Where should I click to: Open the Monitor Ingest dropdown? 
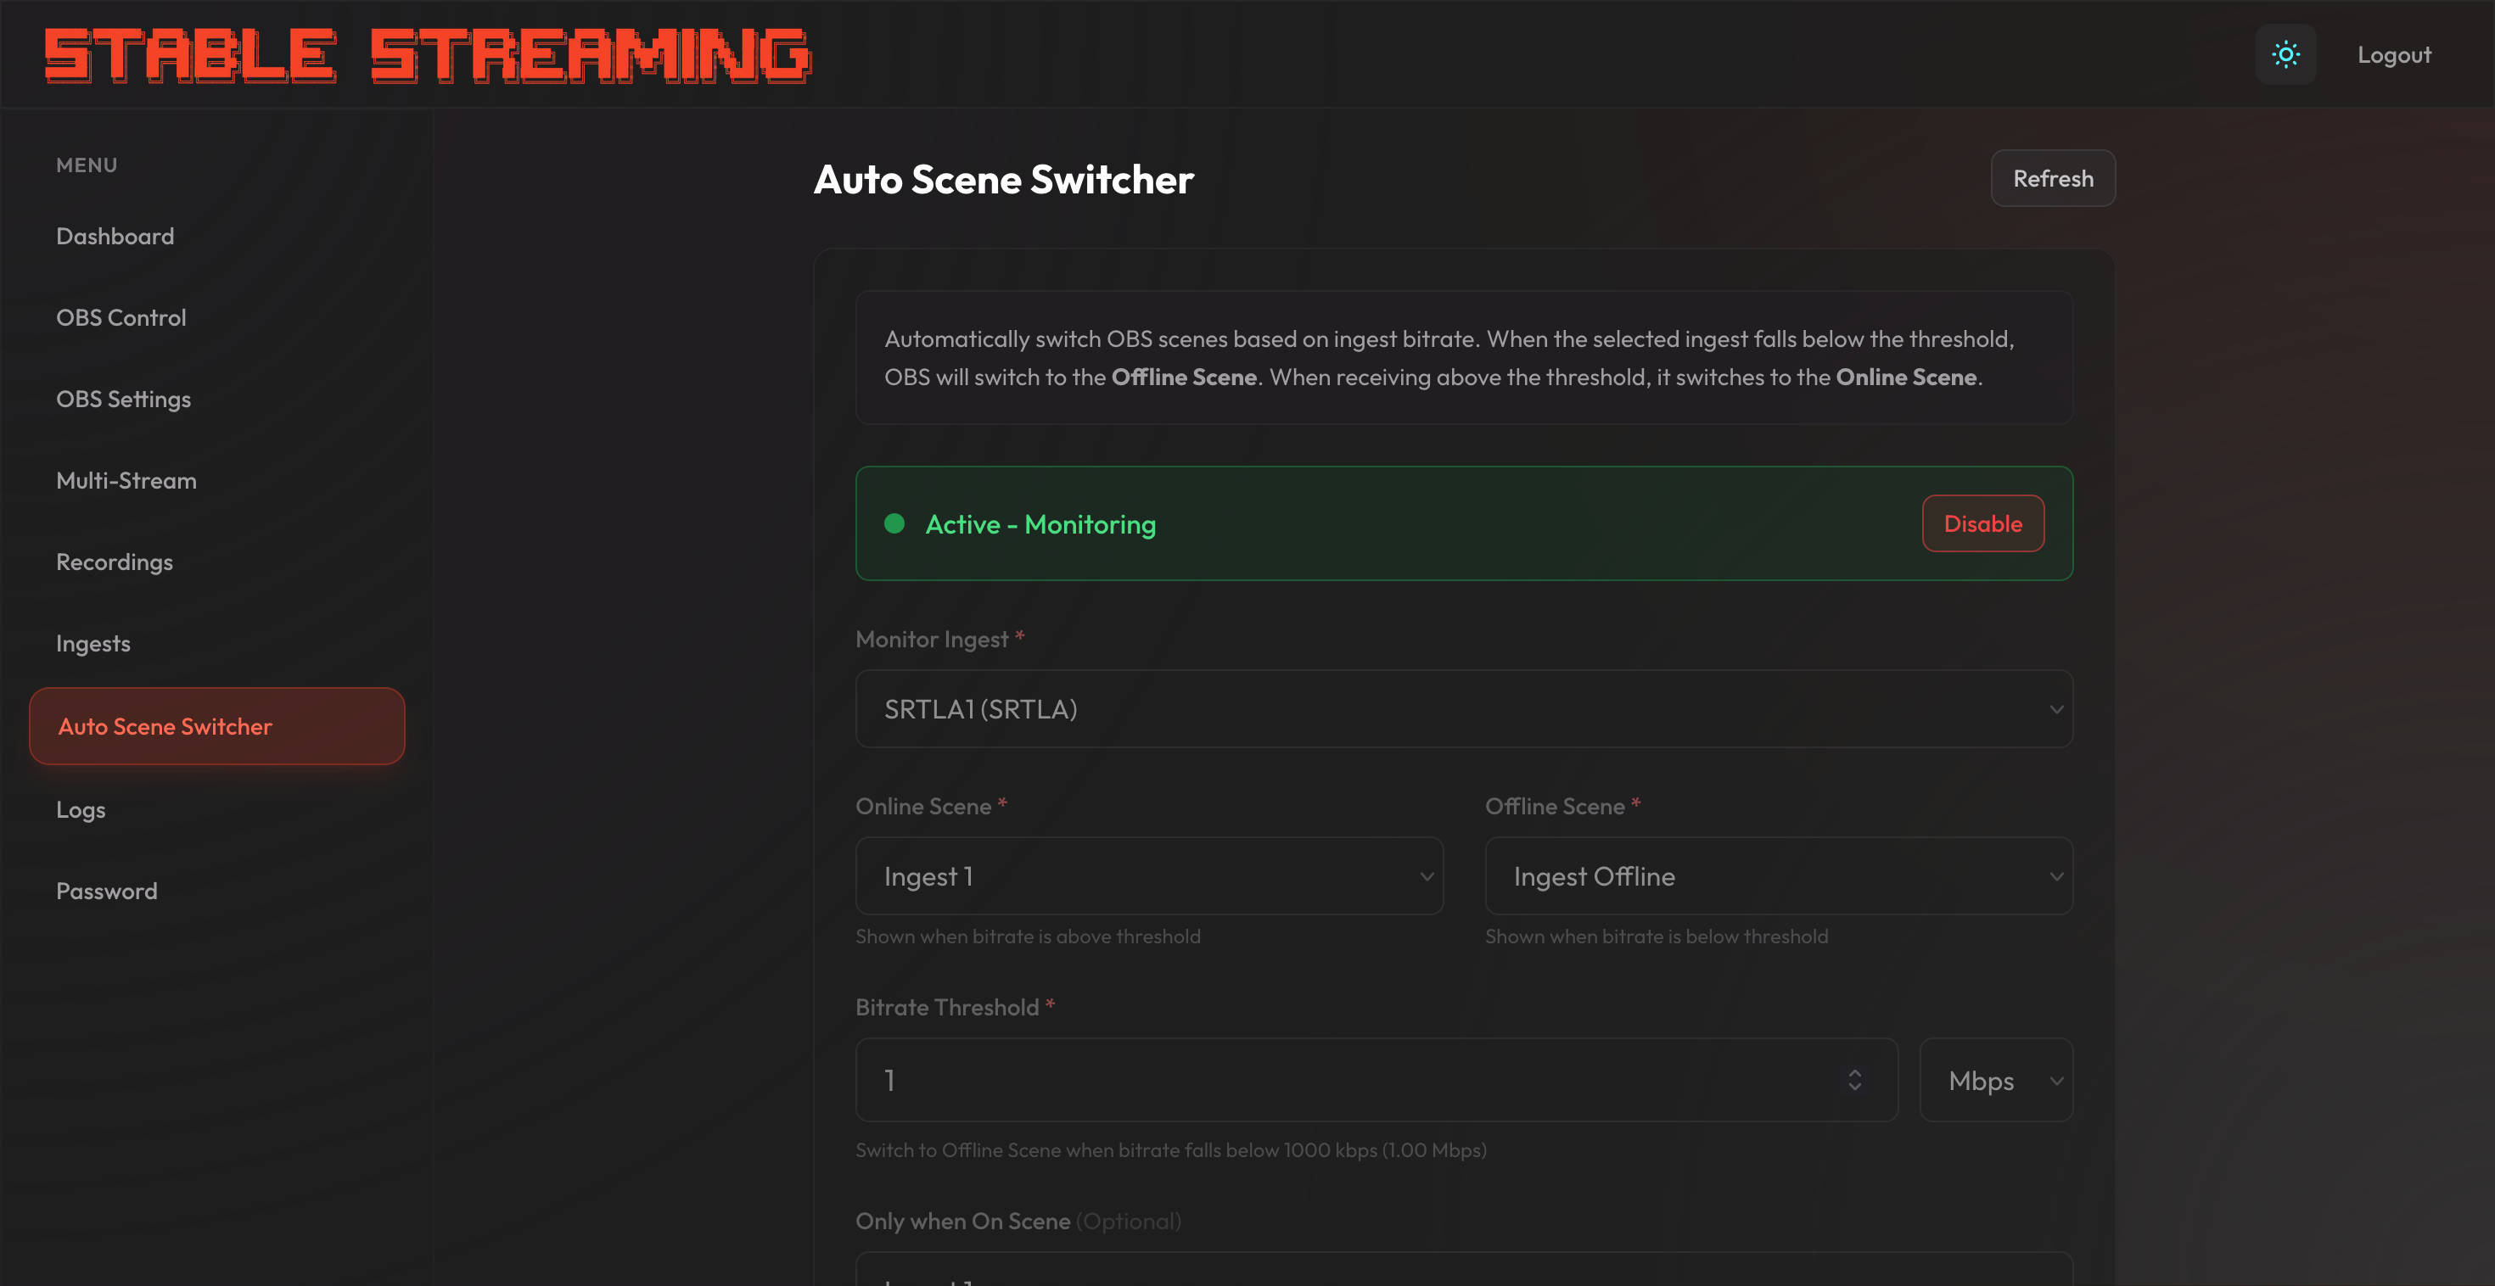1464,709
